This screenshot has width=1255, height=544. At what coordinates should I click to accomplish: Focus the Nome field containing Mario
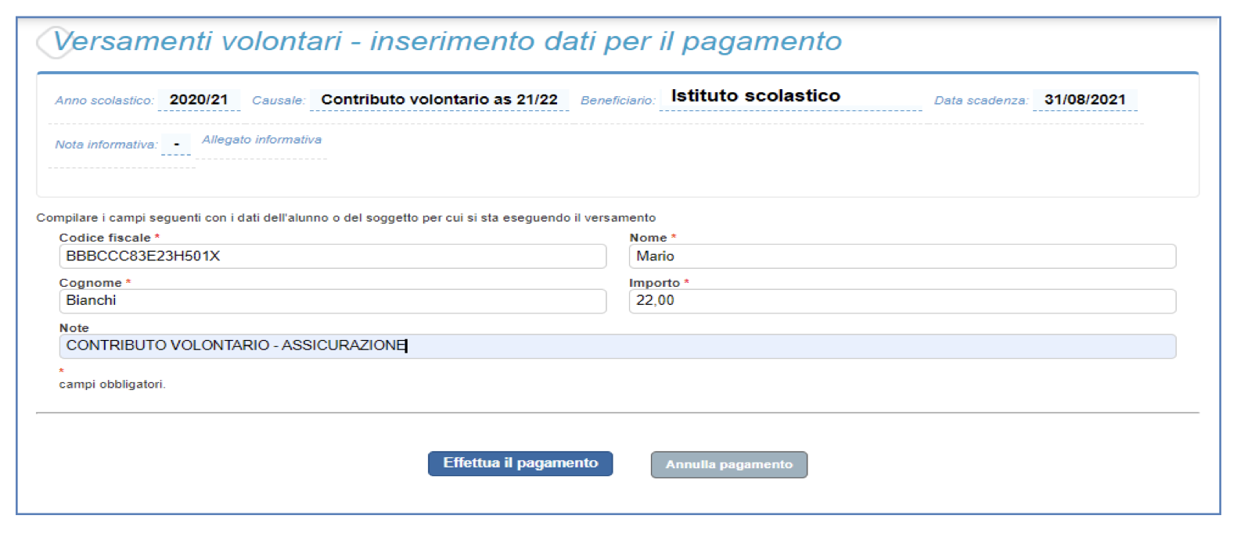(901, 256)
